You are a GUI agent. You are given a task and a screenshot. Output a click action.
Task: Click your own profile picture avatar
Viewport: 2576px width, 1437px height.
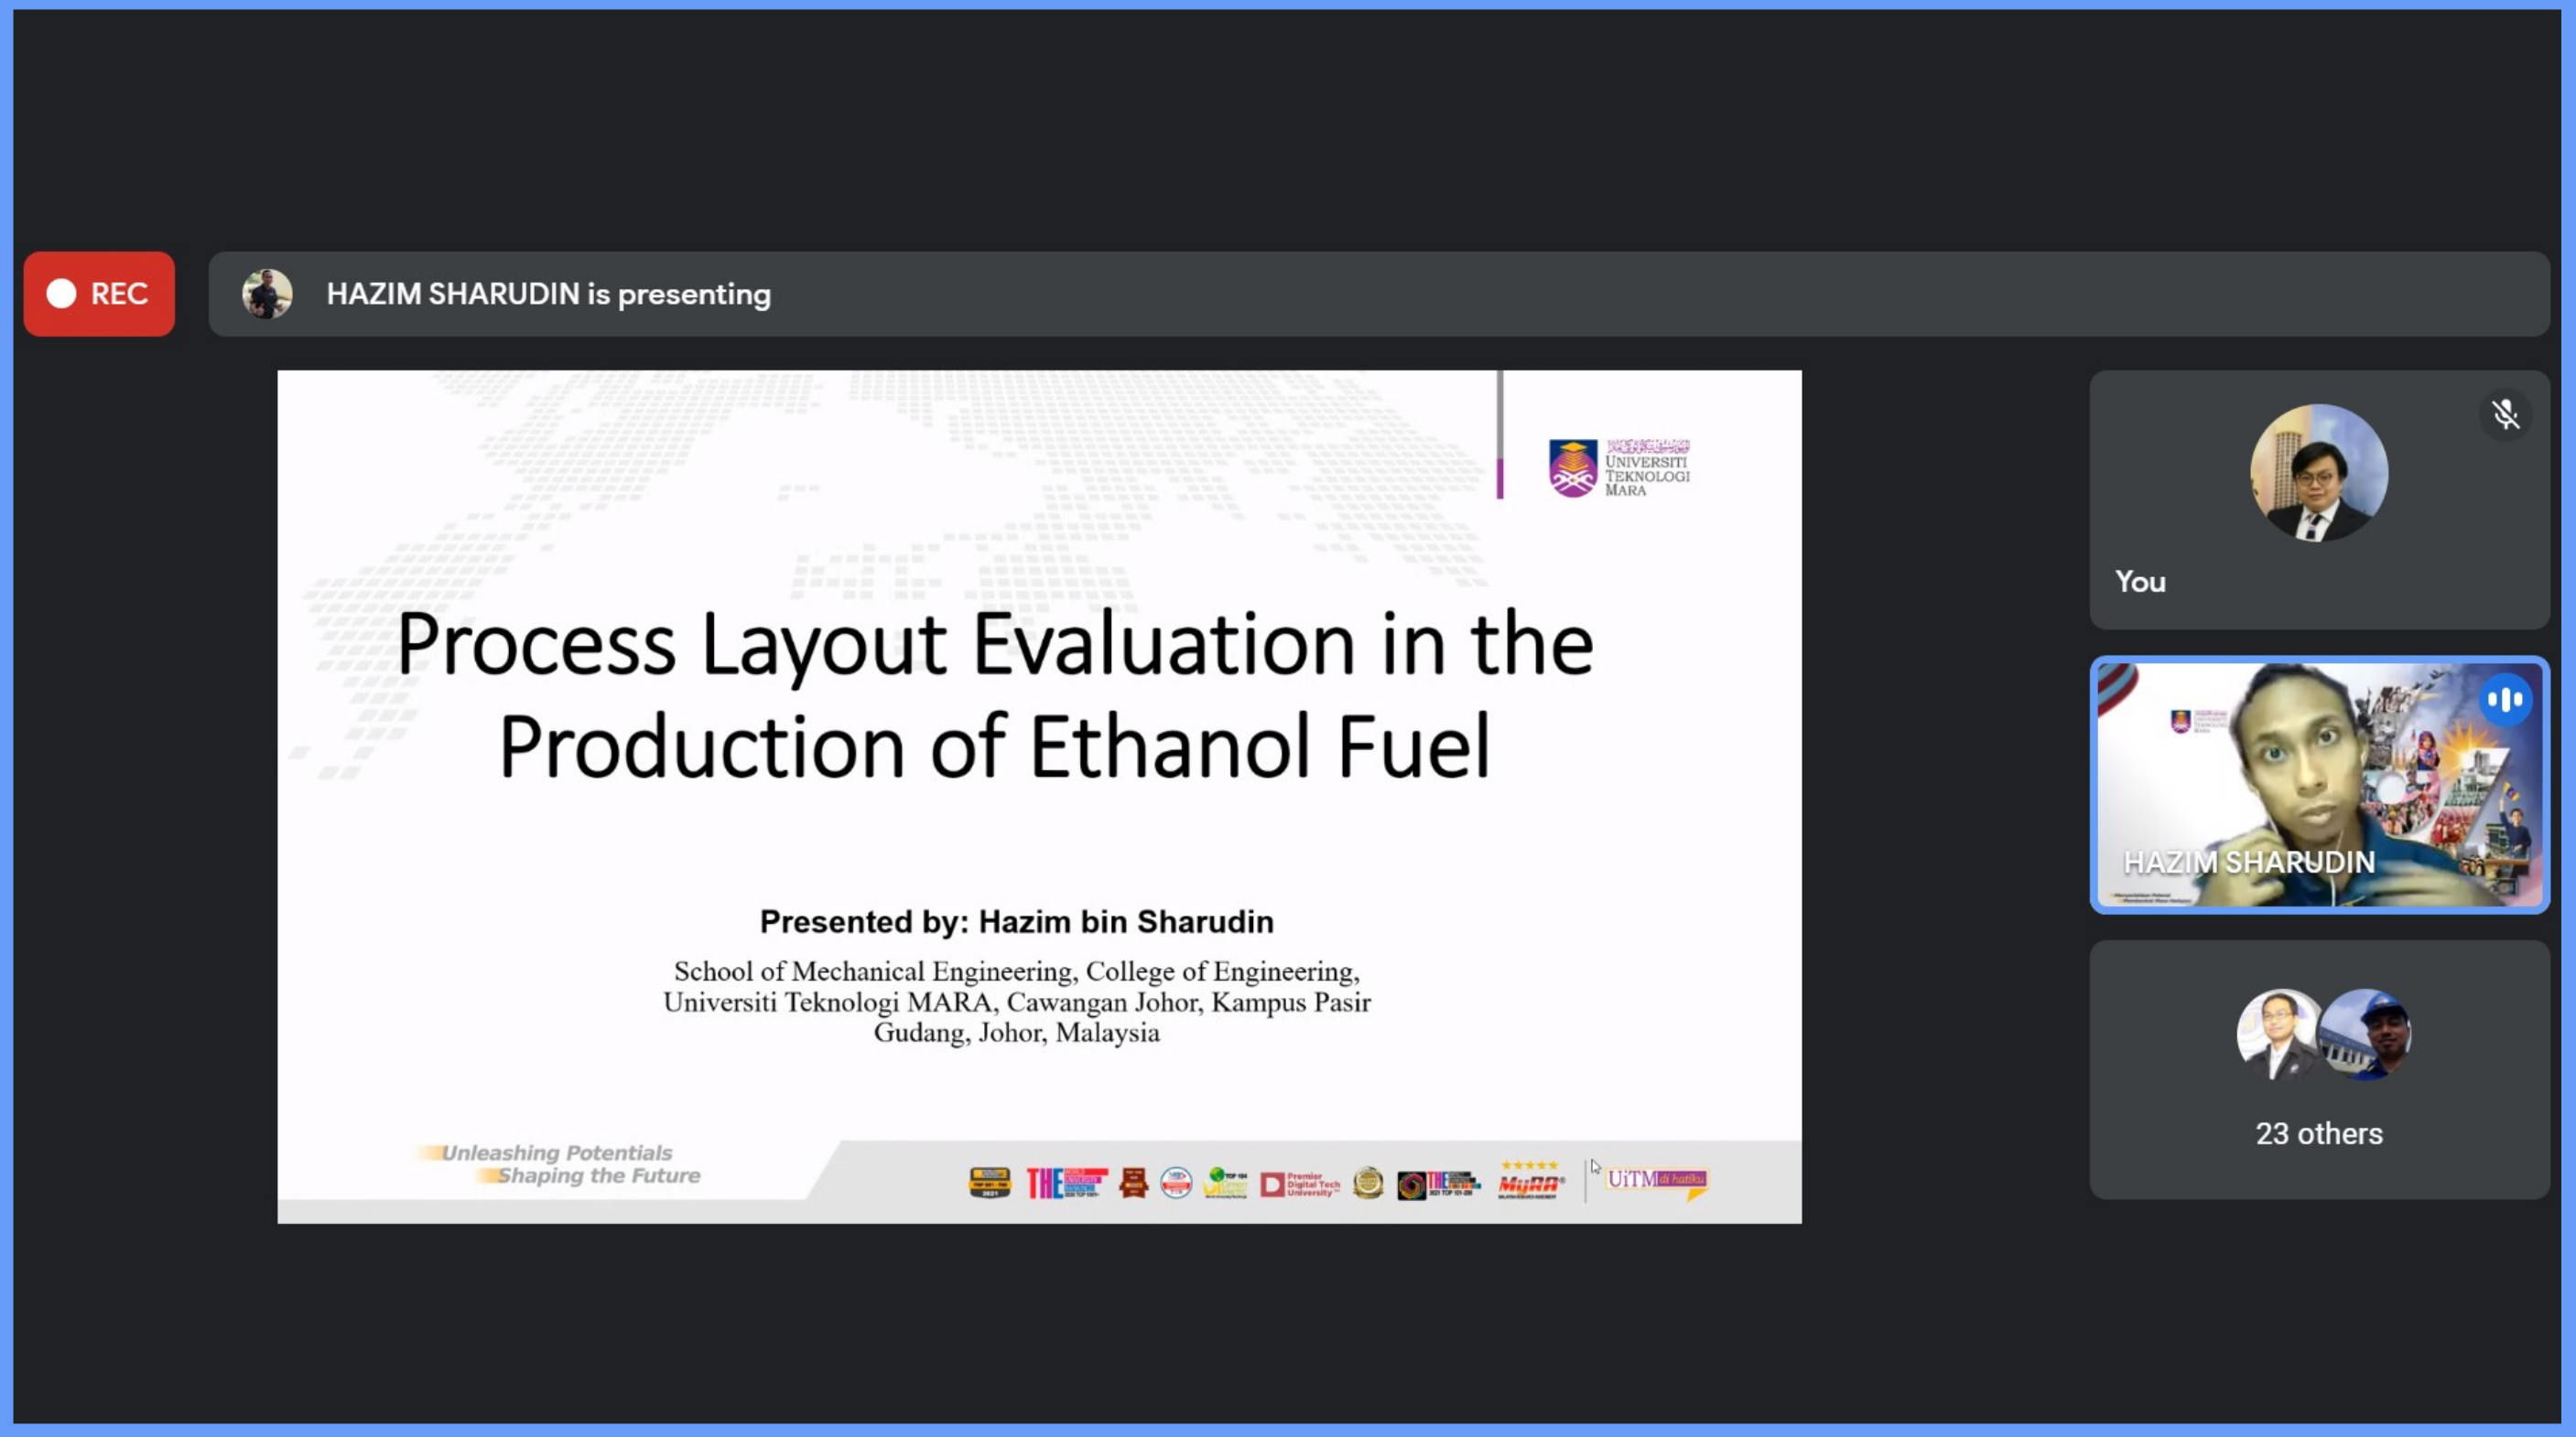[x=2318, y=473]
